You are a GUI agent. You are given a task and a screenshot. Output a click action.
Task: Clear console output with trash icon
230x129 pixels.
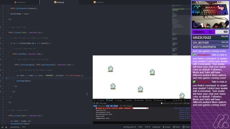coord(94,103)
